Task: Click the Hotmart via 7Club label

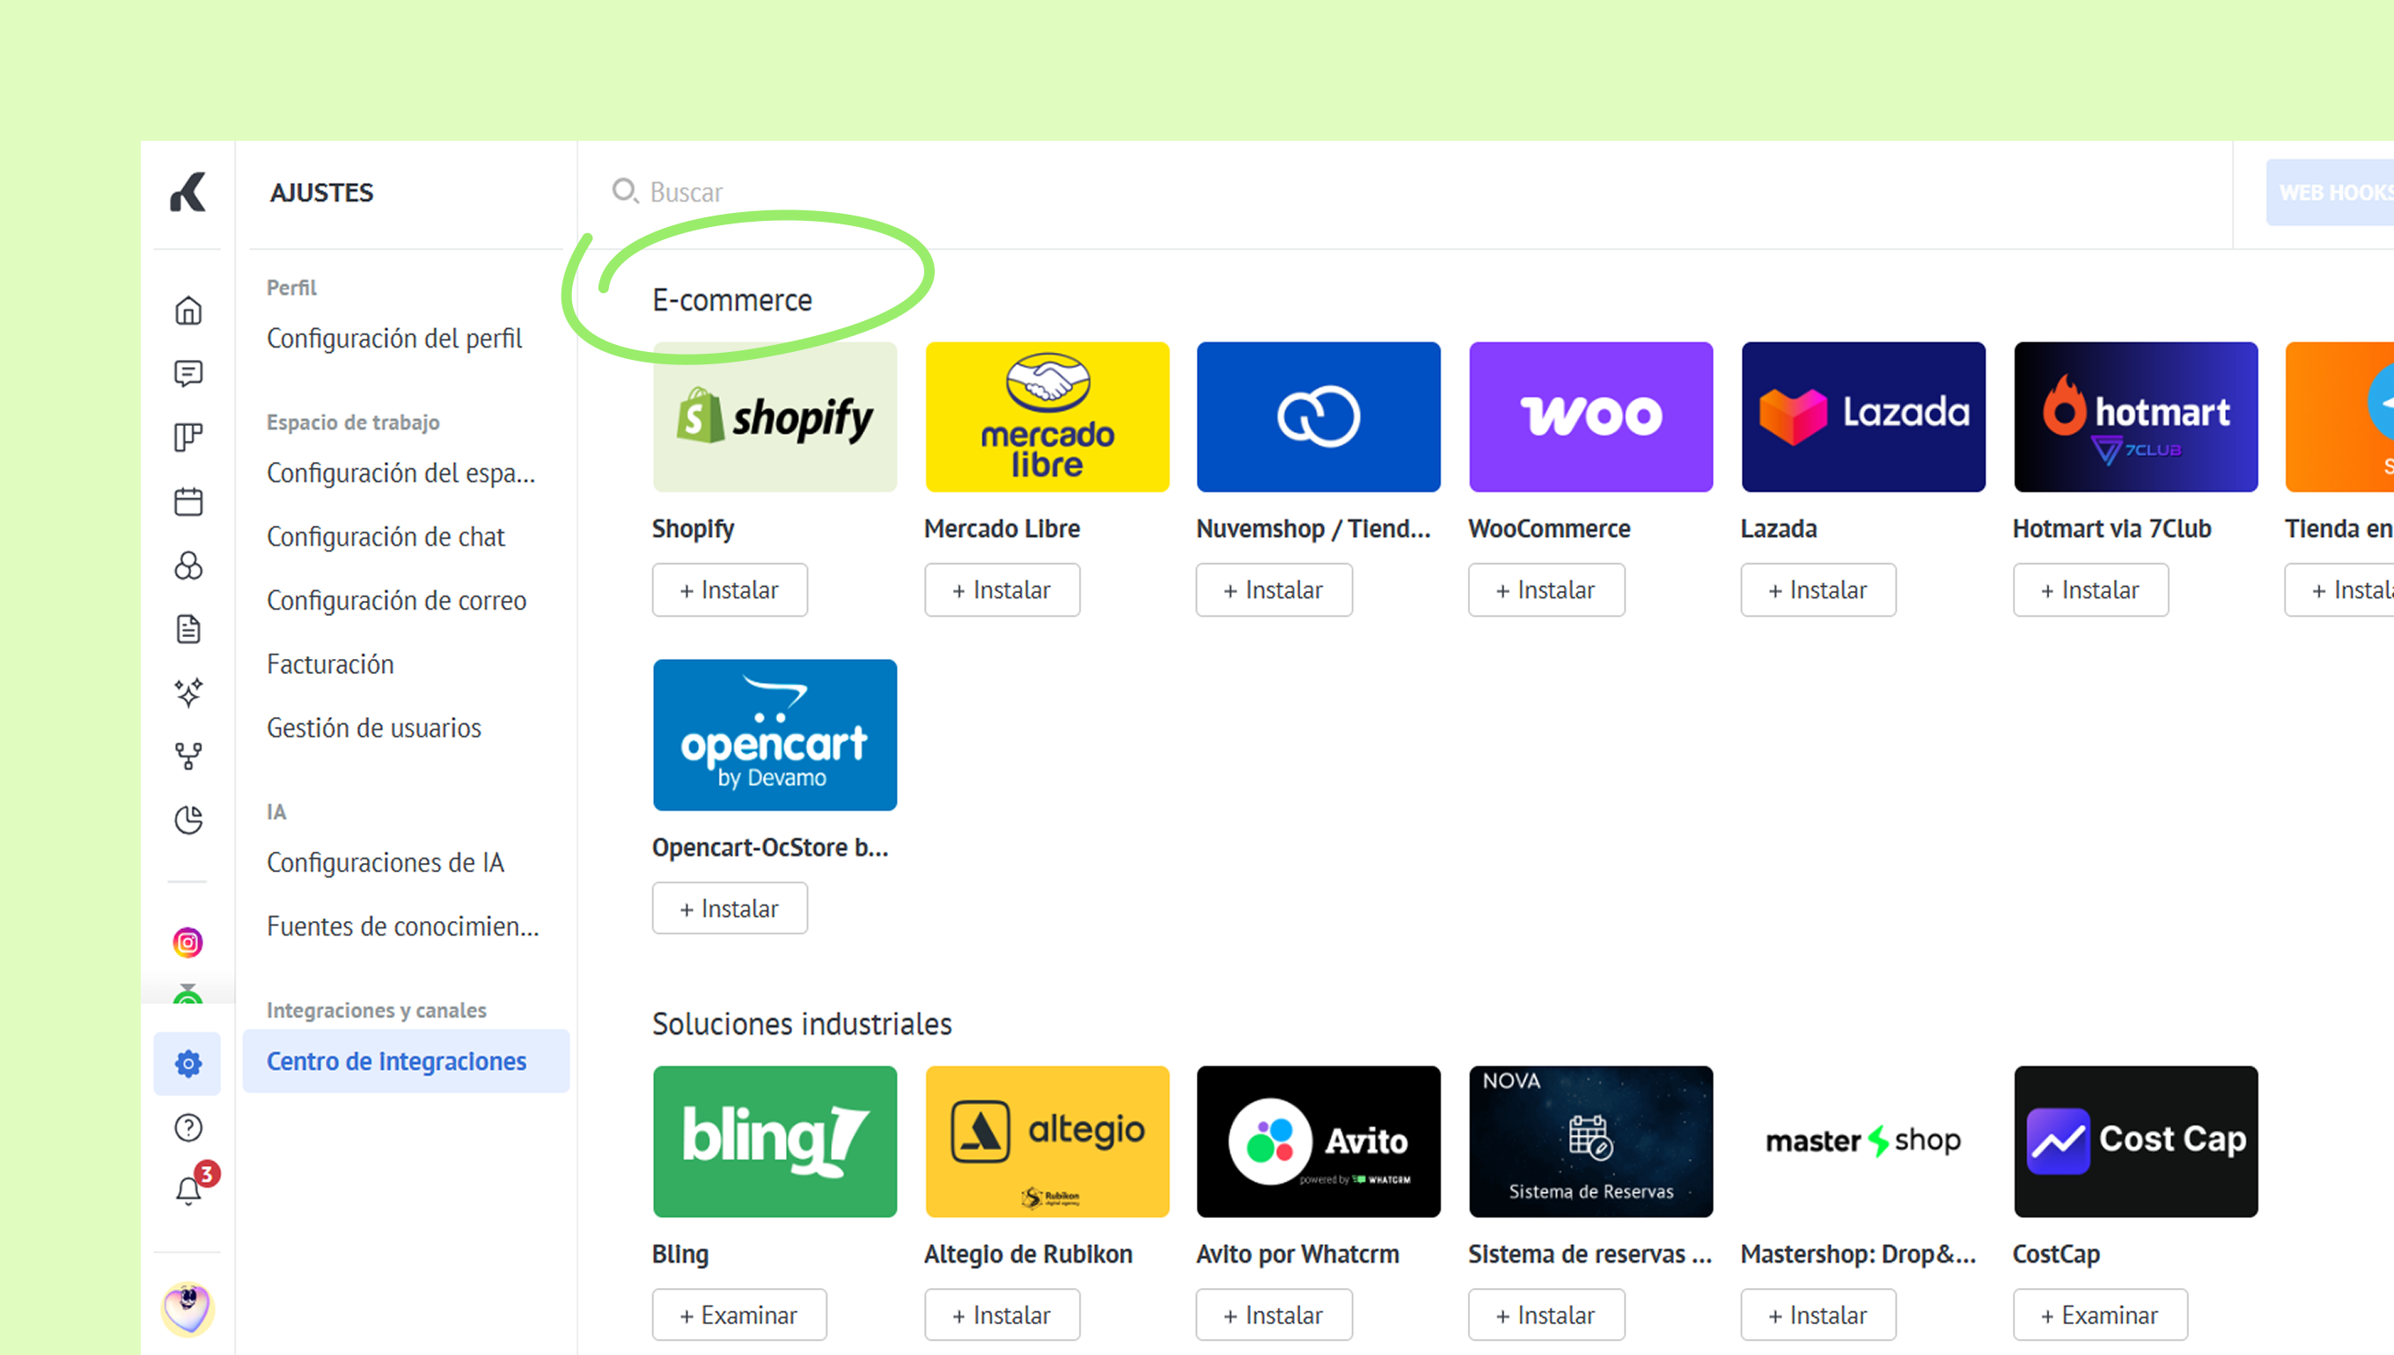Action: tap(2111, 529)
